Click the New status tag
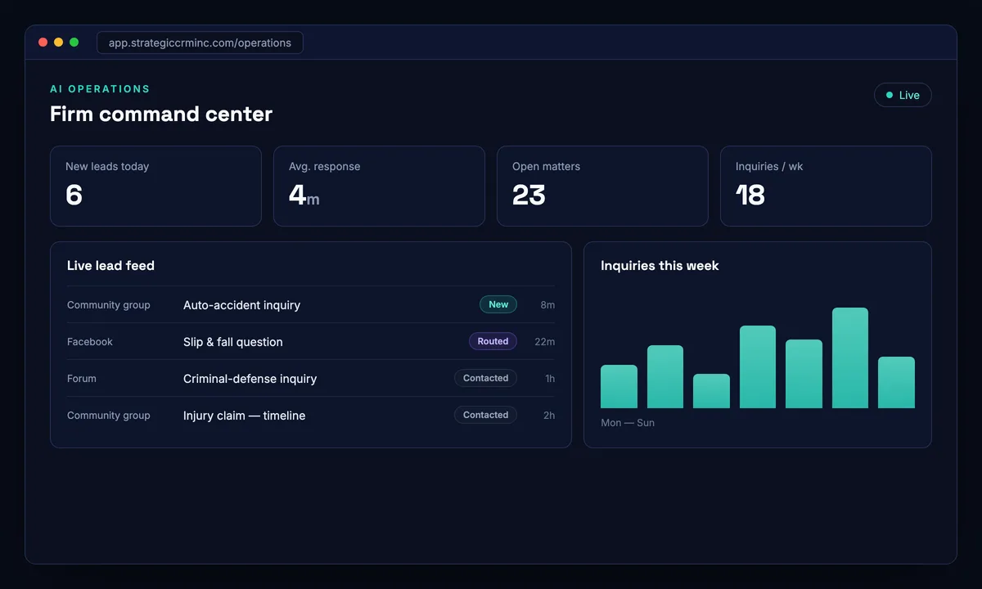This screenshot has width=982, height=589. [x=498, y=304]
